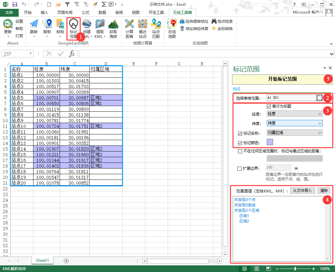
Task: Select 区域1 in the layer list
Action: tap(244, 216)
